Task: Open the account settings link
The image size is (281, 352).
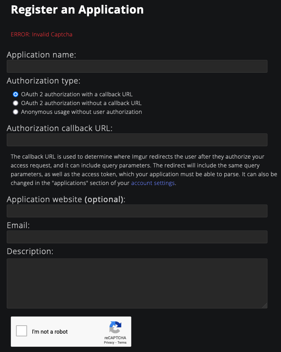Action: pos(153,183)
